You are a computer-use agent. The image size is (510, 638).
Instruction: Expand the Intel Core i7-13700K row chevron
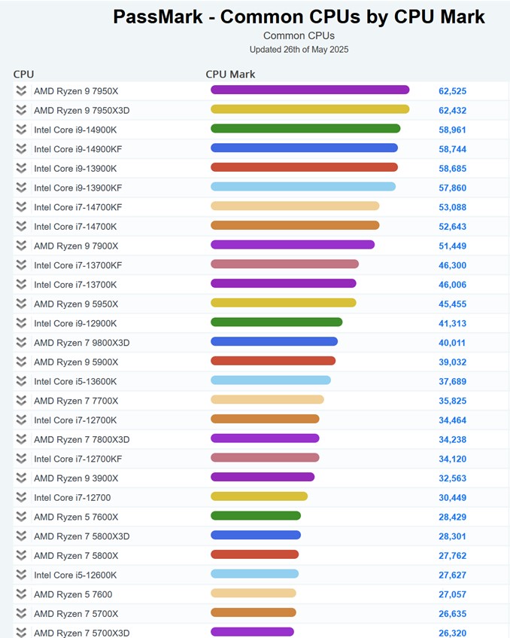point(21,285)
